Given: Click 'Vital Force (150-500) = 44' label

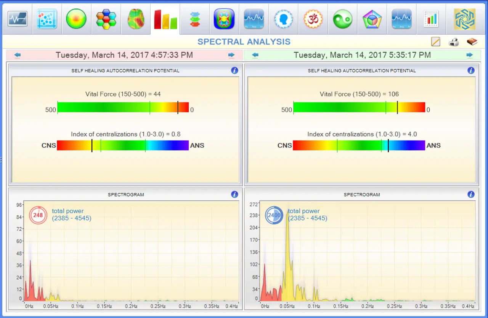Looking at the screenshot, I should 123,94.
